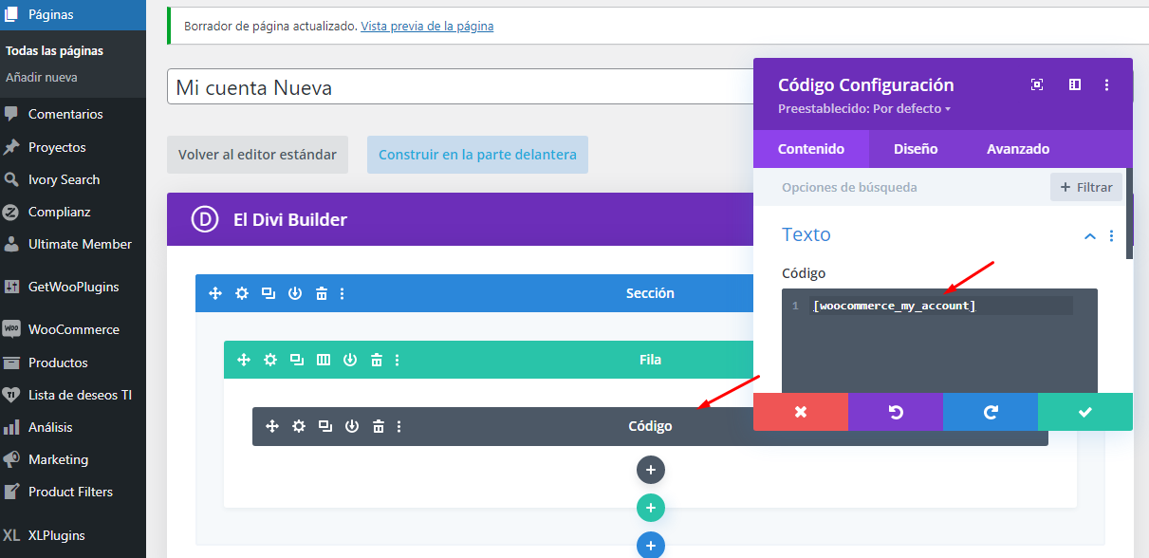Screen dimensions: 1149x558
Task: Delete the Código module
Action: pos(379,426)
